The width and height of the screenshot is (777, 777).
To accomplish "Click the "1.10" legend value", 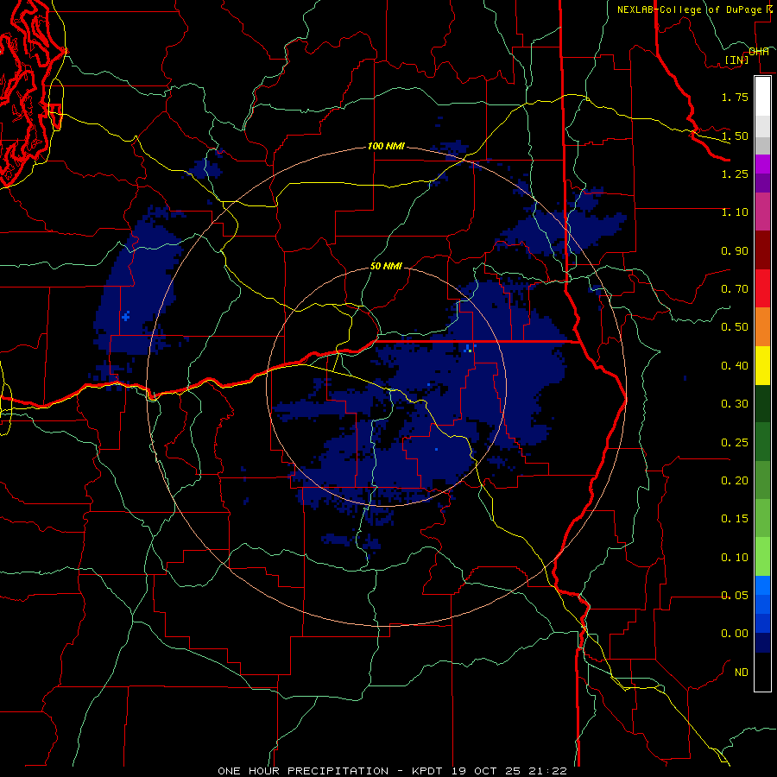I will (x=735, y=212).
